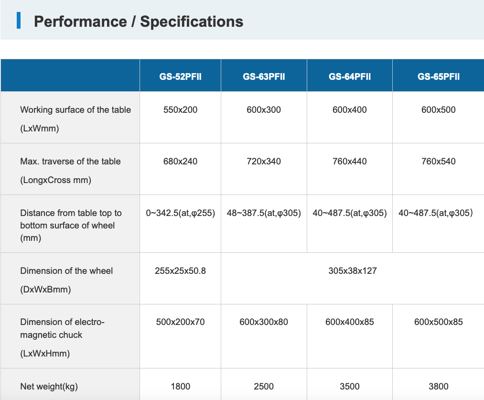Choose the GS-65PFII column header
This screenshot has width=484, height=400.
[x=439, y=76]
